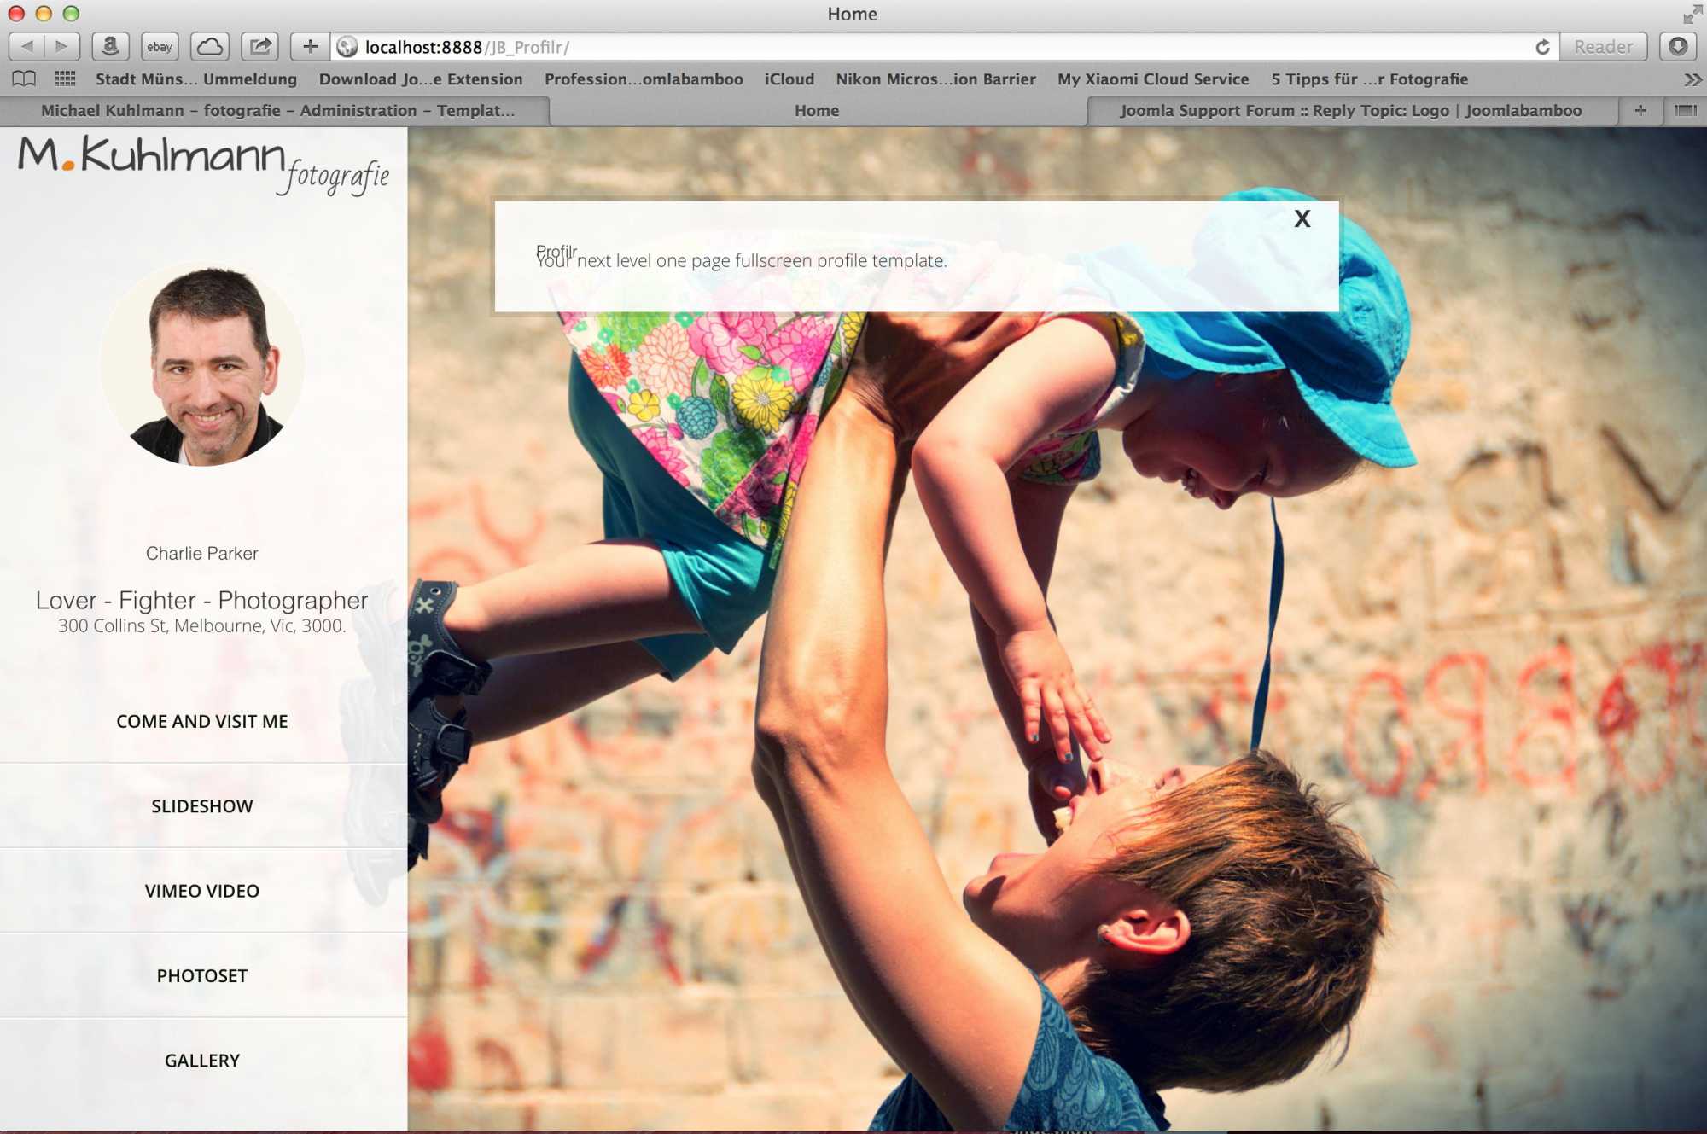Show Downloads button in toolbar
Viewport: 1707px width, 1134px height.
pyautogui.click(x=1678, y=46)
